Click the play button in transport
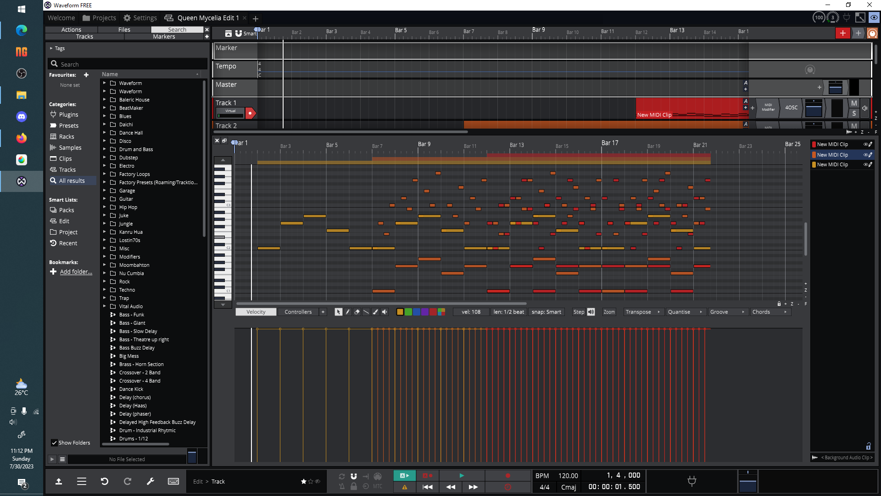The width and height of the screenshot is (881, 496). coord(462,476)
